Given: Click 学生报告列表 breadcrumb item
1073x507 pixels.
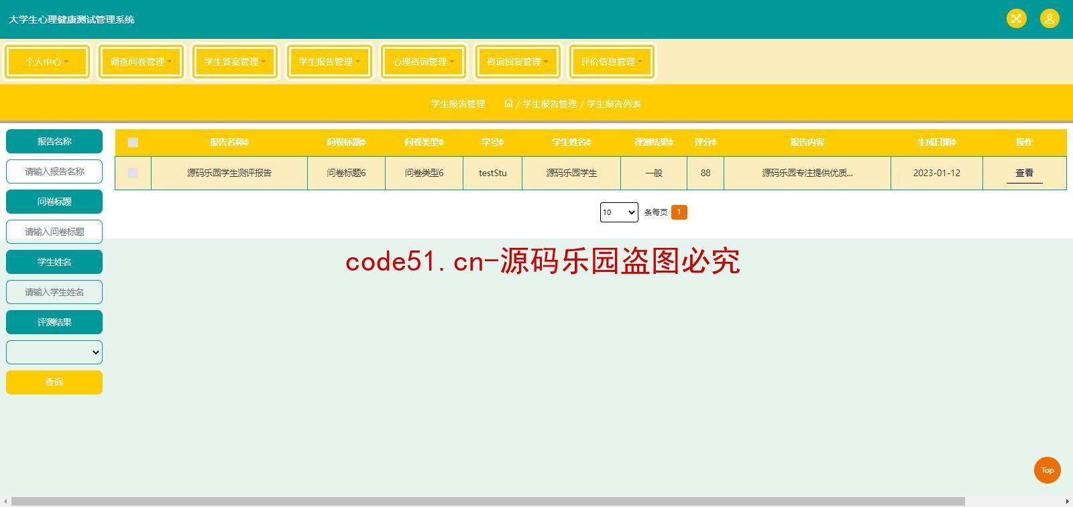Looking at the screenshot, I should (614, 104).
